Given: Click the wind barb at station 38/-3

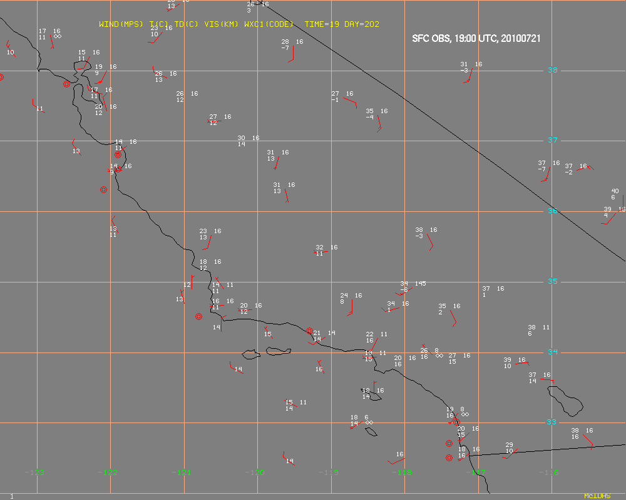Looking at the screenshot, I should point(430,242).
